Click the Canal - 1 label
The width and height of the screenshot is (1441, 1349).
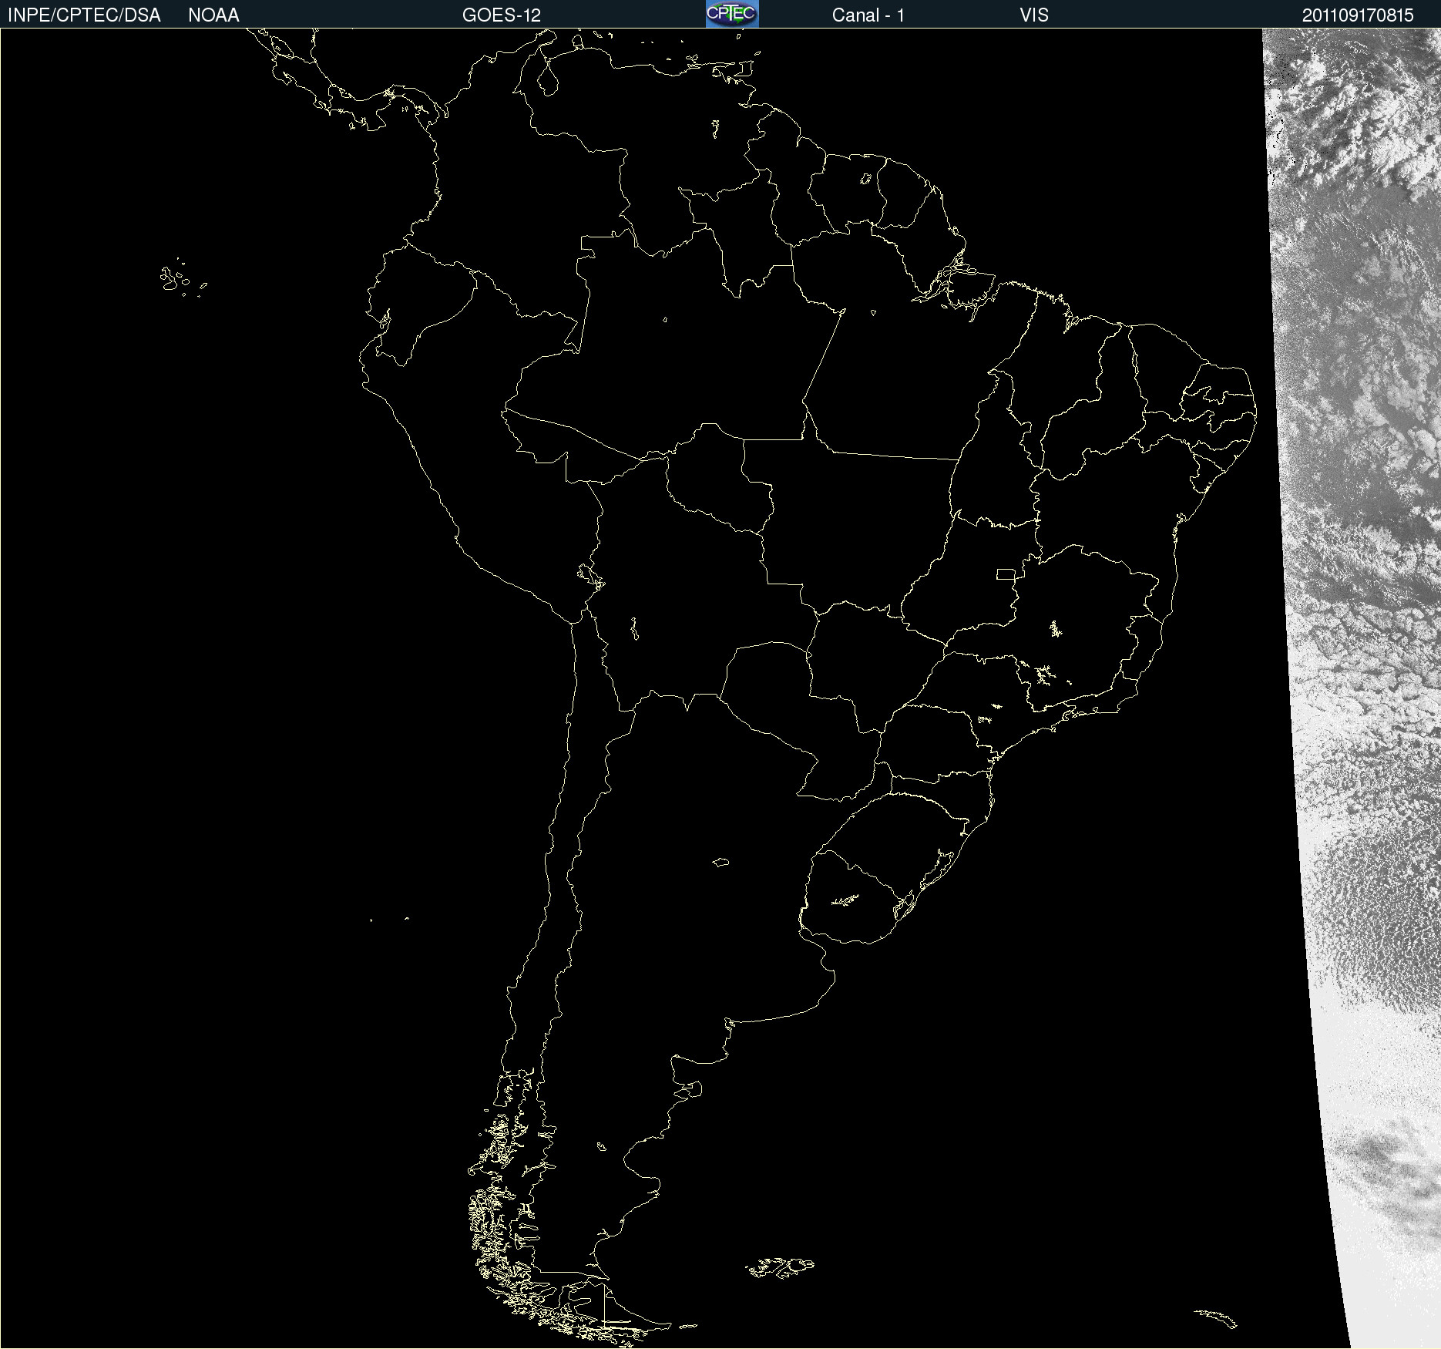868,15
